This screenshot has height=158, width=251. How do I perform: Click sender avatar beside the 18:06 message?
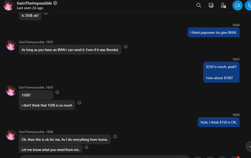(x=11, y=135)
